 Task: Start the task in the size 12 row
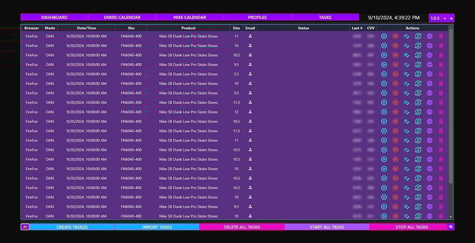(384, 112)
